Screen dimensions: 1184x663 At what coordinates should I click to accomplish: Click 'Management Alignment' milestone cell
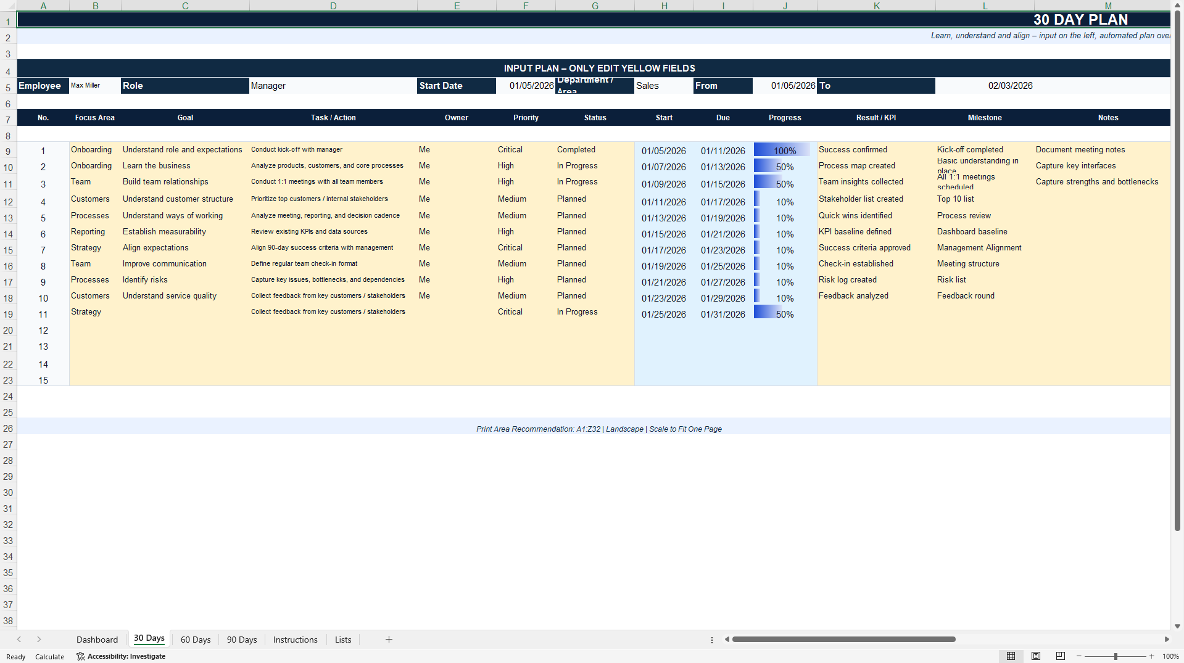coord(985,248)
